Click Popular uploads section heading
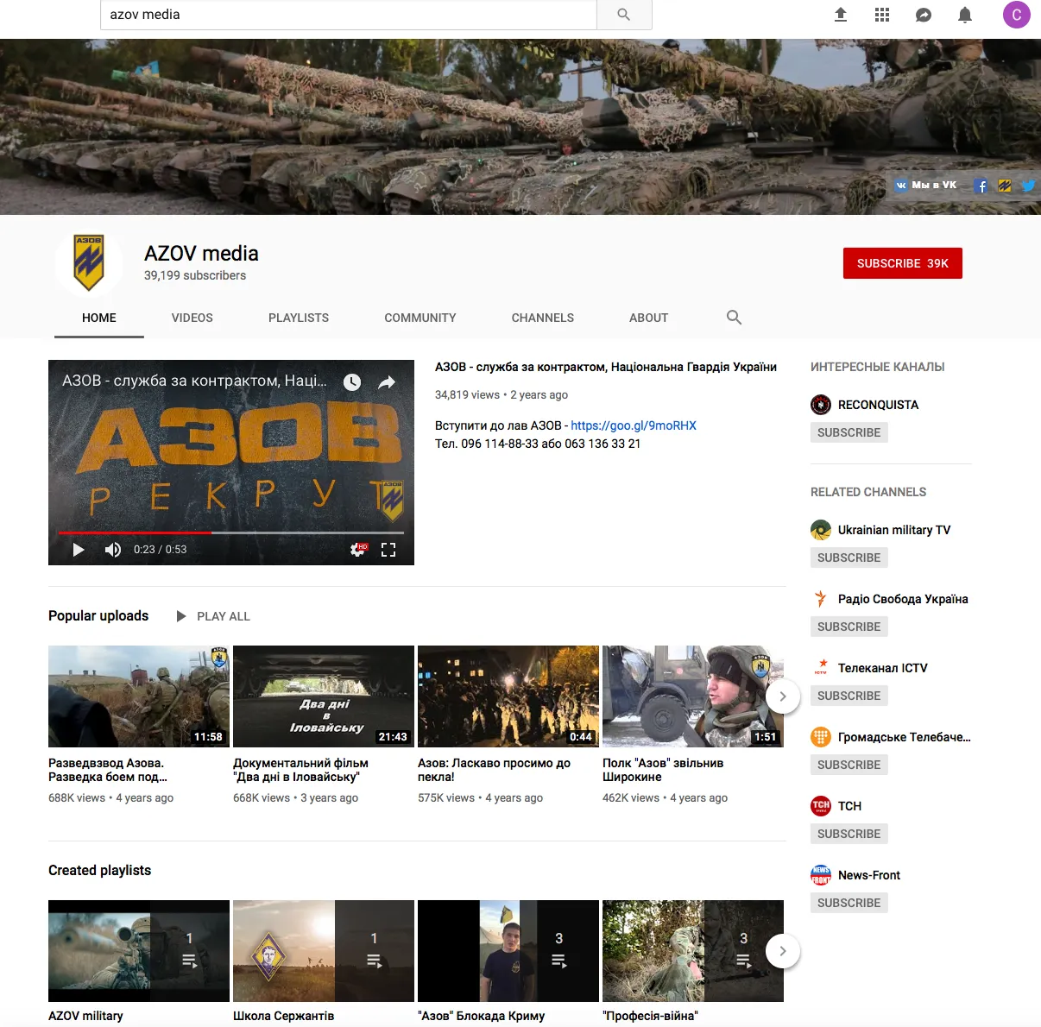The width and height of the screenshot is (1041, 1027). click(98, 616)
